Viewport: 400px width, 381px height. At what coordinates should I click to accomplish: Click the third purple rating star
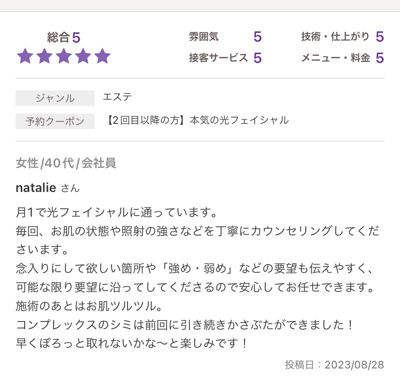coord(64,56)
